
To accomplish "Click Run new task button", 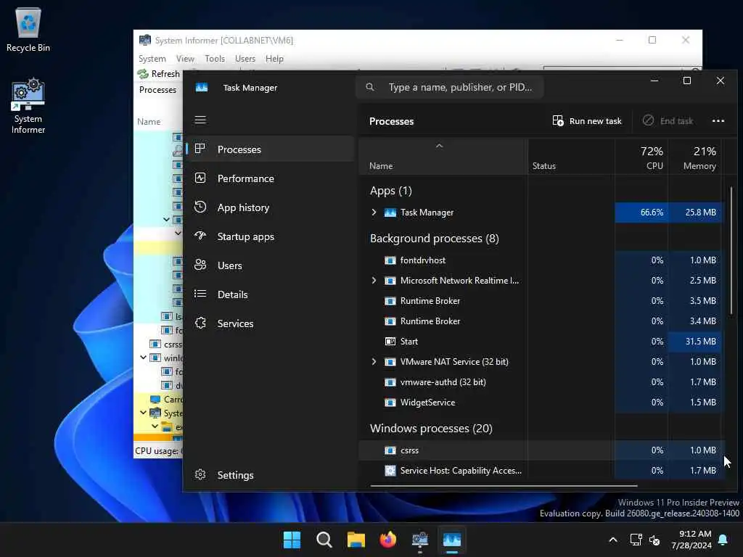I will [586, 121].
